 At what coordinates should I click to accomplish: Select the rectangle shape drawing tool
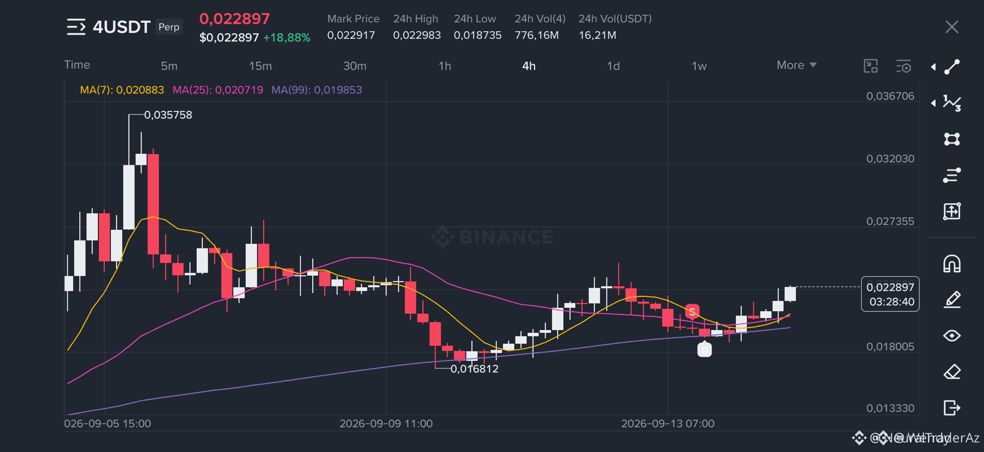[x=952, y=139]
